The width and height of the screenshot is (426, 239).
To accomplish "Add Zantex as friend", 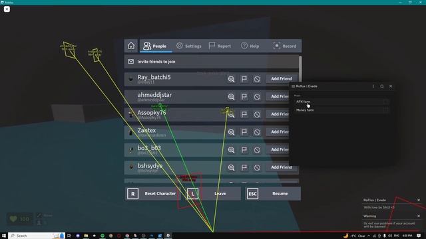I will (x=278, y=131).
